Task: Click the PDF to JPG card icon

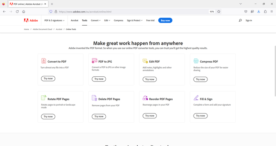Action: coord(94,61)
